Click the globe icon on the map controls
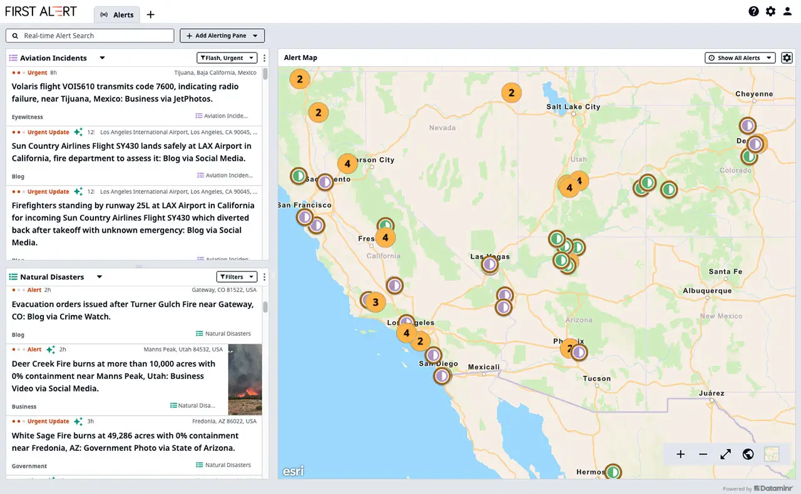 point(748,455)
